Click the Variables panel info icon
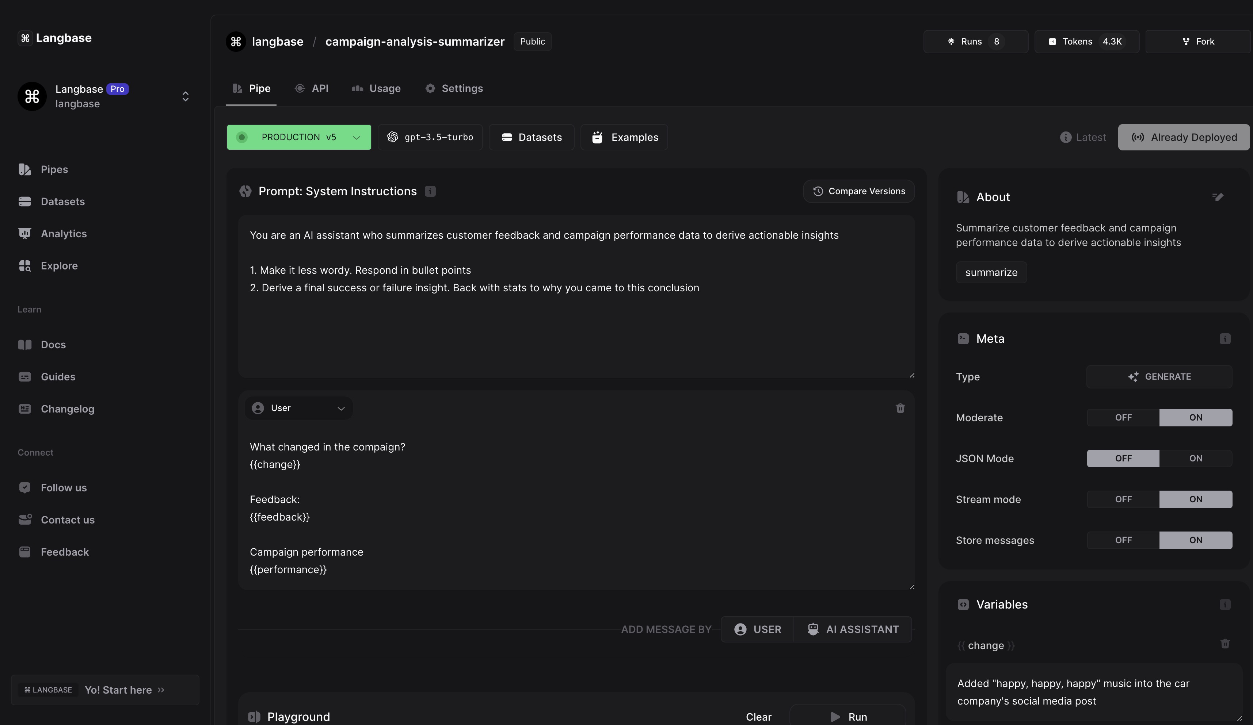 (1225, 605)
